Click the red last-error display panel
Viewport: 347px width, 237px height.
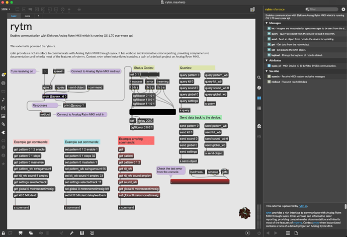[x=200, y=182]
